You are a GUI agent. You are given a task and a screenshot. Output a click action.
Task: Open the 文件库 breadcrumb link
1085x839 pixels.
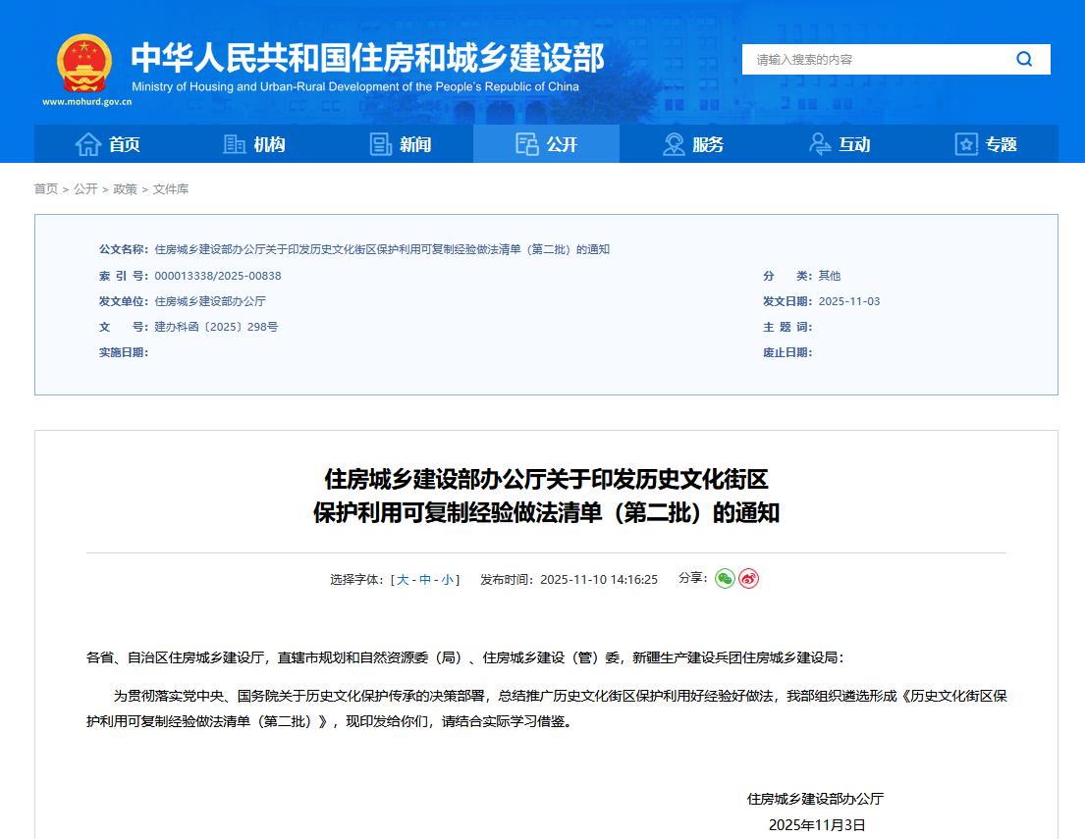172,188
